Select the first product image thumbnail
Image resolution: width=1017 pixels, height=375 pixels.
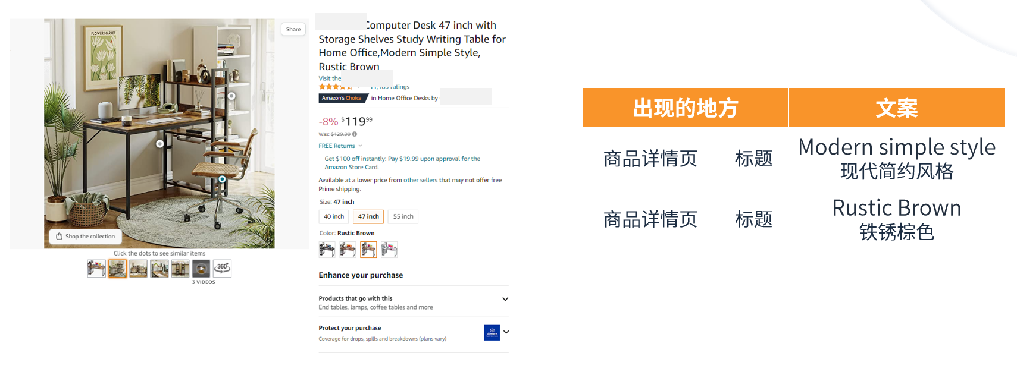(96, 269)
